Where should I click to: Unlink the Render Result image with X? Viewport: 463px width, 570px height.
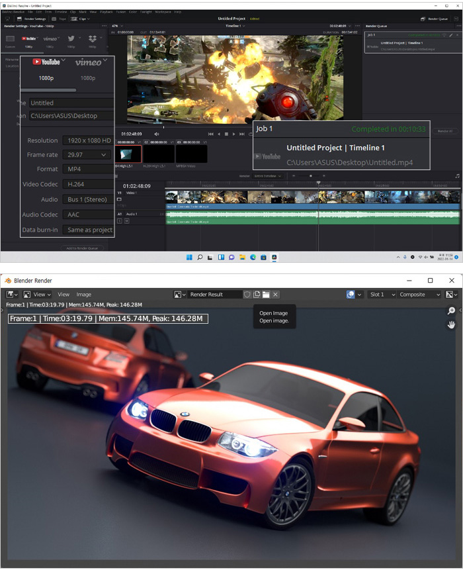click(x=275, y=295)
